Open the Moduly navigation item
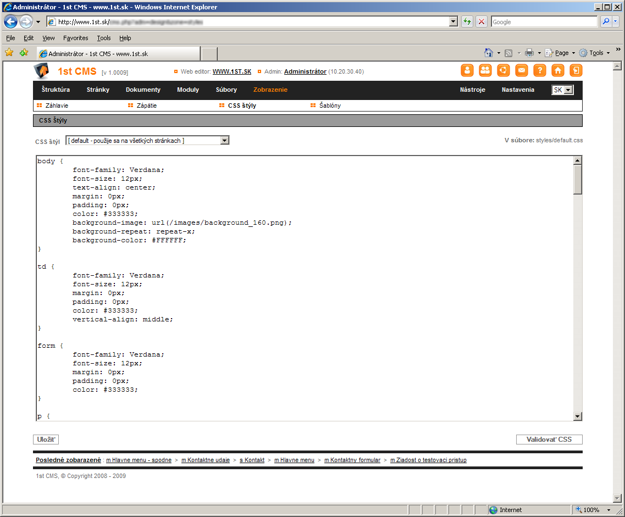This screenshot has width=625, height=517. tap(188, 90)
